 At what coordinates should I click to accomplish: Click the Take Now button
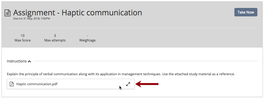coord(246,12)
